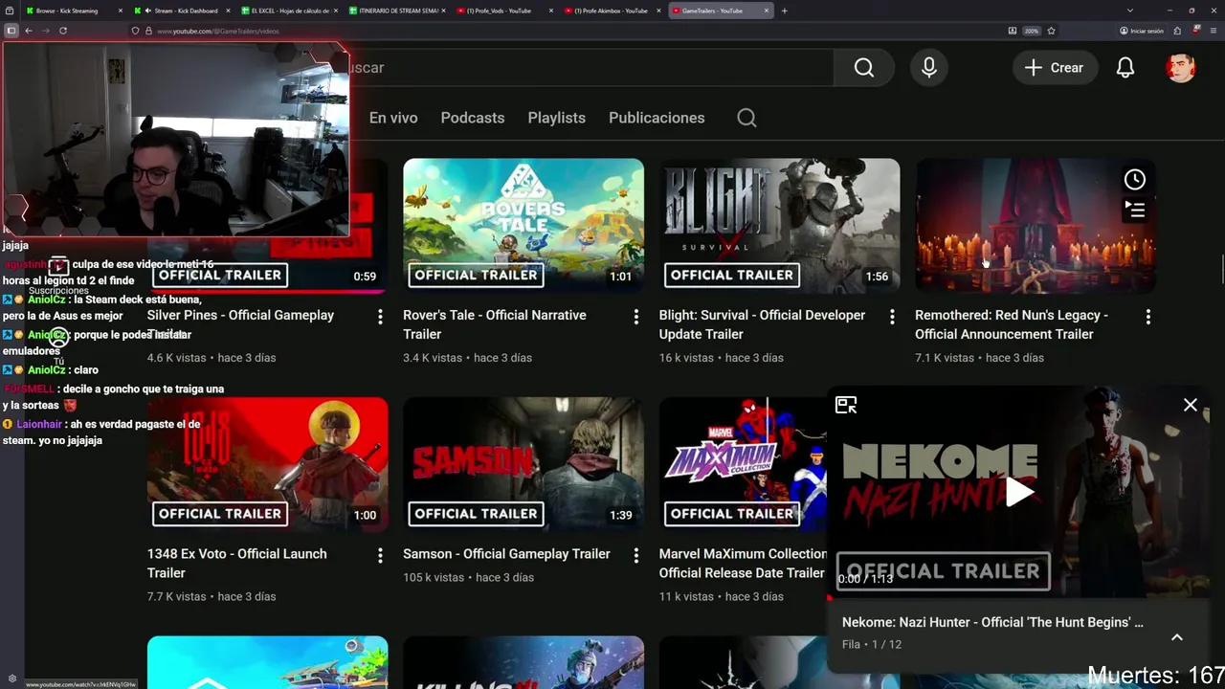Reset the 200% zoom indicator

pyautogui.click(x=1032, y=31)
